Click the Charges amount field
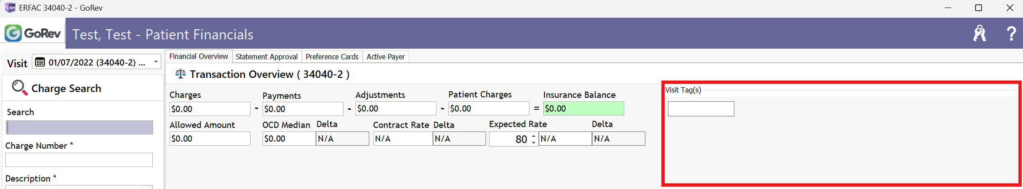1023x189 pixels. click(210, 109)
